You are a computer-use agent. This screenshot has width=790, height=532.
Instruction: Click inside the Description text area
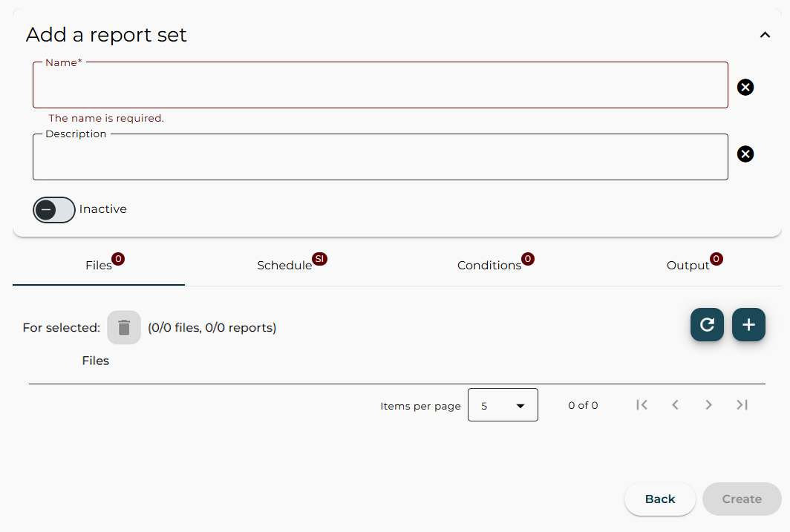(380, 157)
